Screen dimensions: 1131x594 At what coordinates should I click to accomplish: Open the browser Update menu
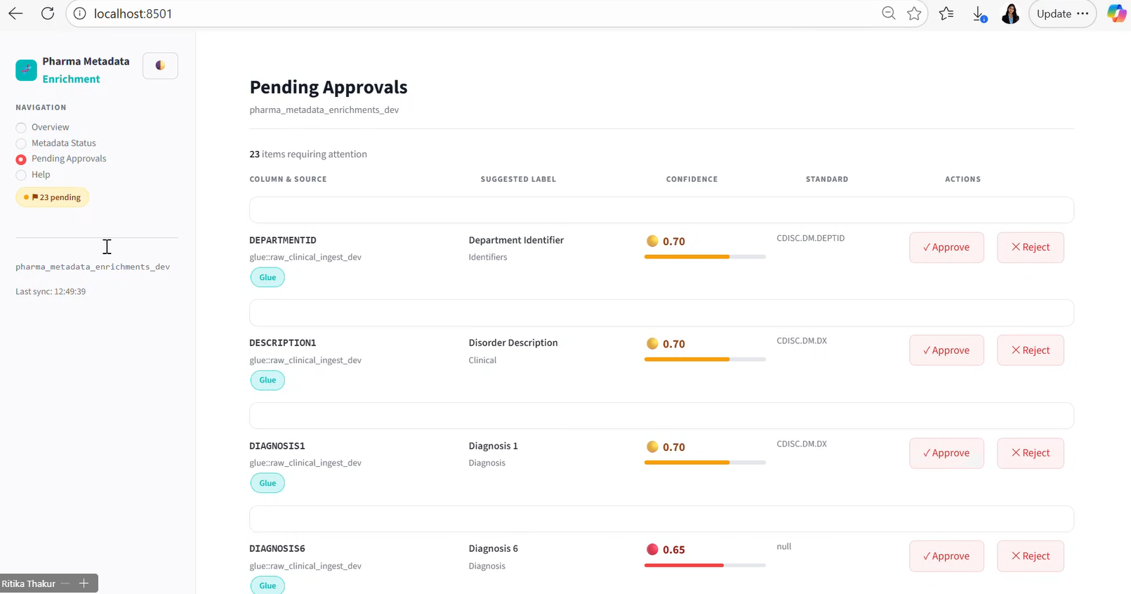pyautogui.click(x=1062, y=13)
